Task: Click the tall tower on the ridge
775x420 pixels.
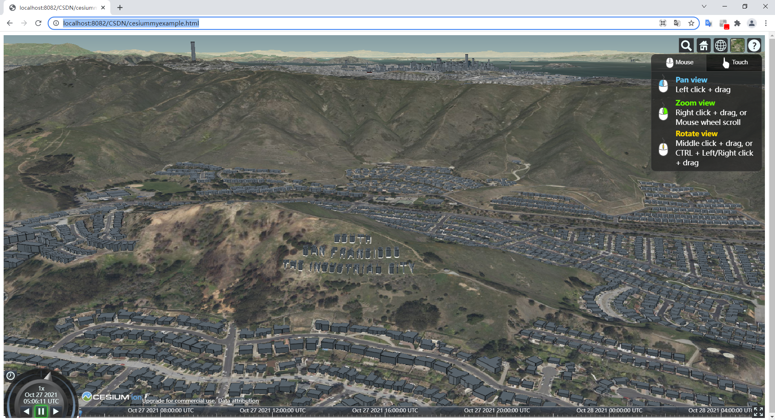Action: point(193,51)
